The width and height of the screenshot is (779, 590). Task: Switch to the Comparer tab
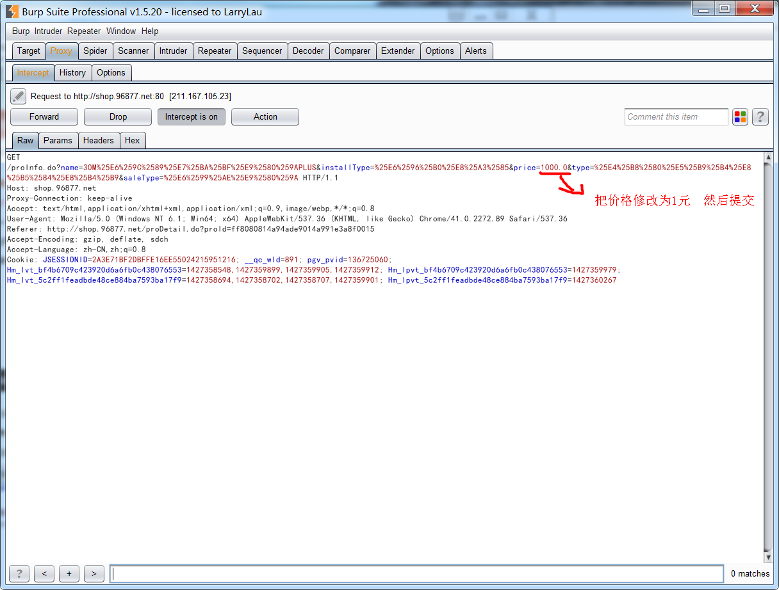(x=352, y=51)
